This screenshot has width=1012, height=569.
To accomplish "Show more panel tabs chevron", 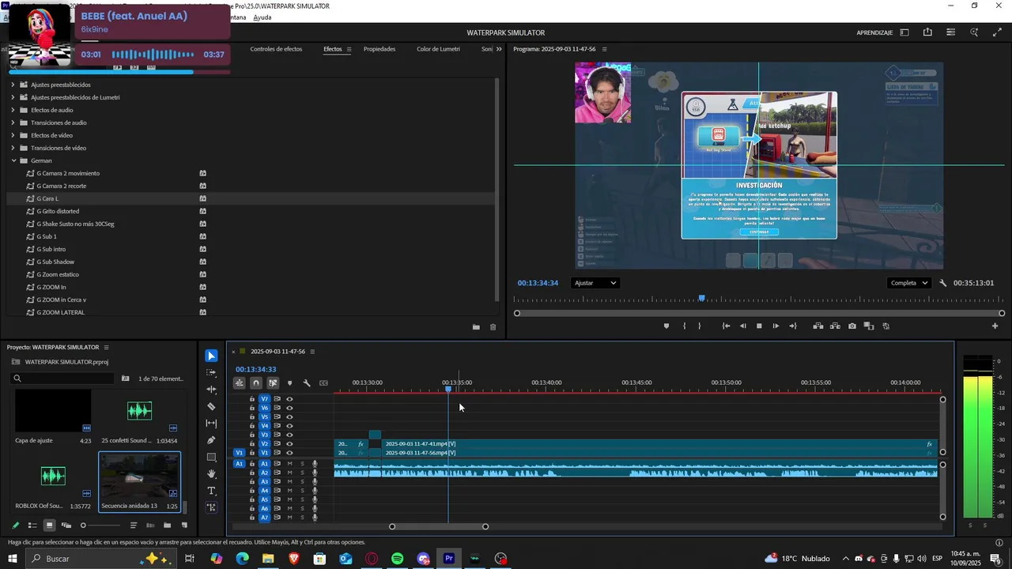I will click(499, 49).
